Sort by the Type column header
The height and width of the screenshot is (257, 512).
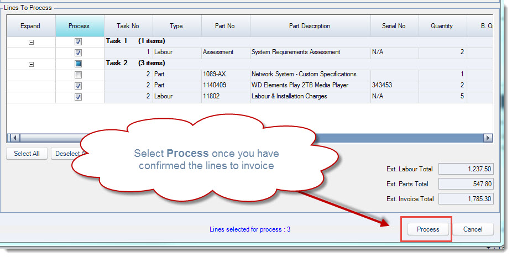(x=177, y=26)
